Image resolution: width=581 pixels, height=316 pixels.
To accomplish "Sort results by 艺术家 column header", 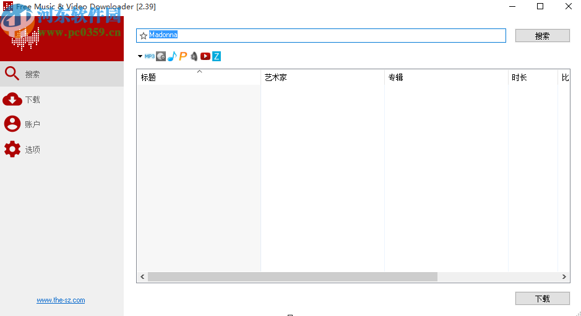I will coord(322,77).
